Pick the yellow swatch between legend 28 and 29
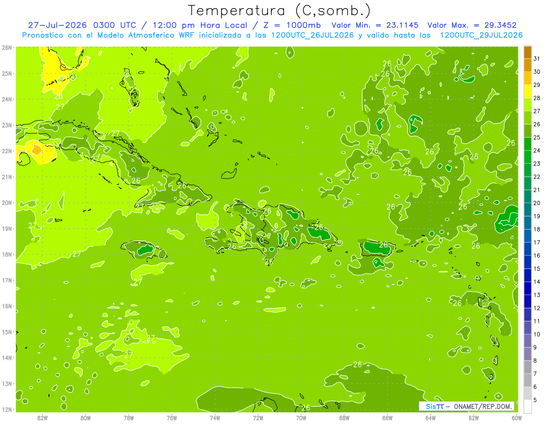 [527, 91]
